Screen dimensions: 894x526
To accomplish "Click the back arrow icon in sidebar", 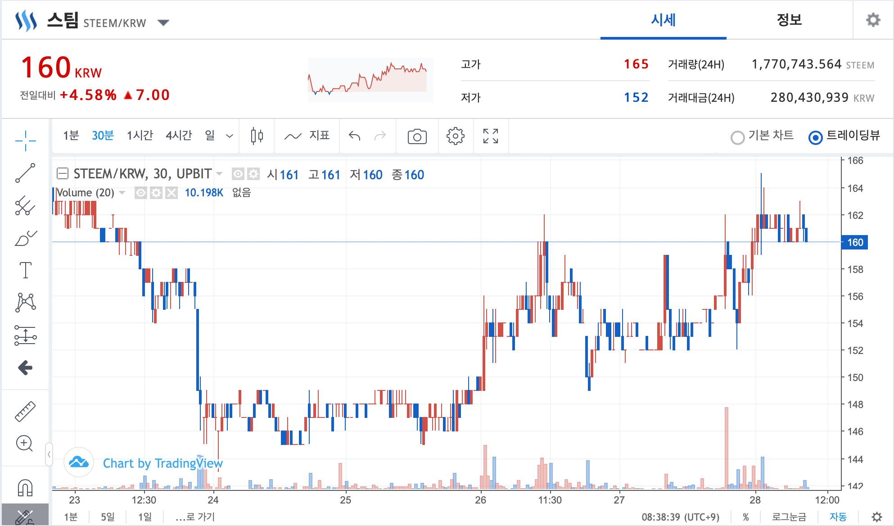I will [x=25, y=368].
